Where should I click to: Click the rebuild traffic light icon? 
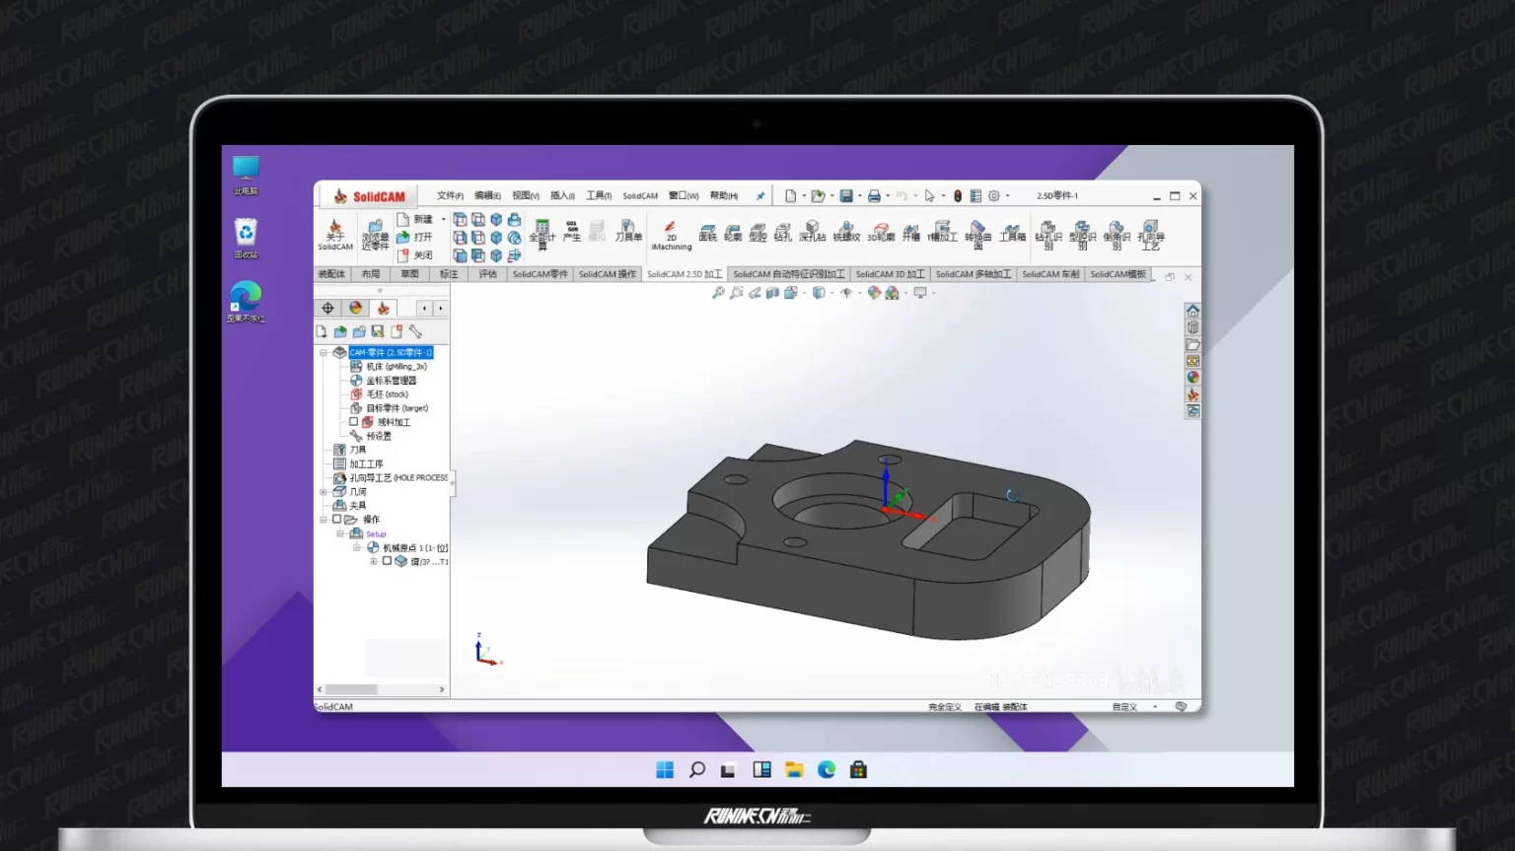[957, 195]
